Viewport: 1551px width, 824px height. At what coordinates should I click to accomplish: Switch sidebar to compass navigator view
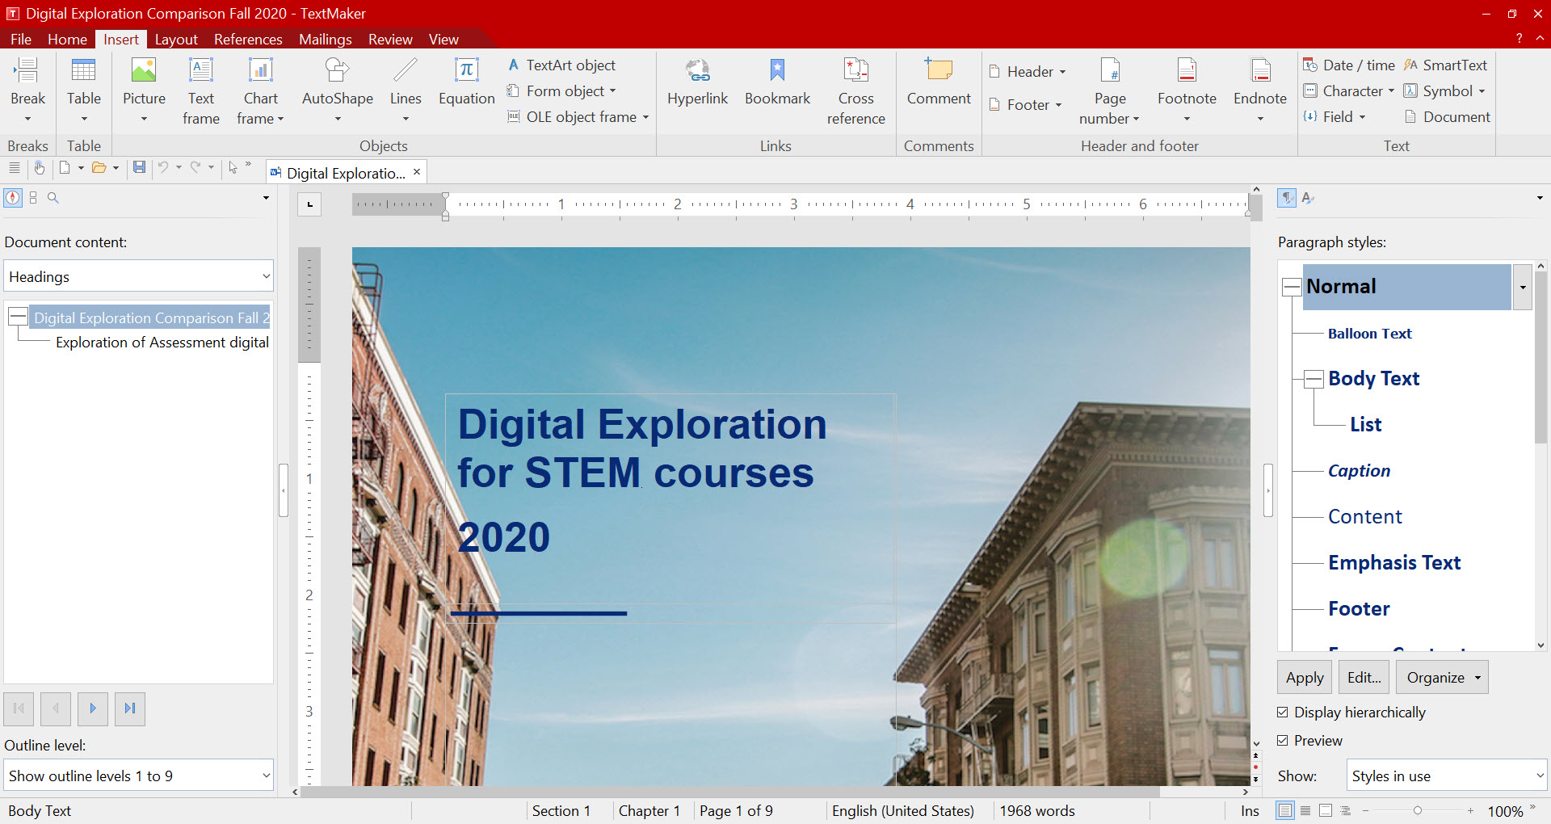click(13, 198)
